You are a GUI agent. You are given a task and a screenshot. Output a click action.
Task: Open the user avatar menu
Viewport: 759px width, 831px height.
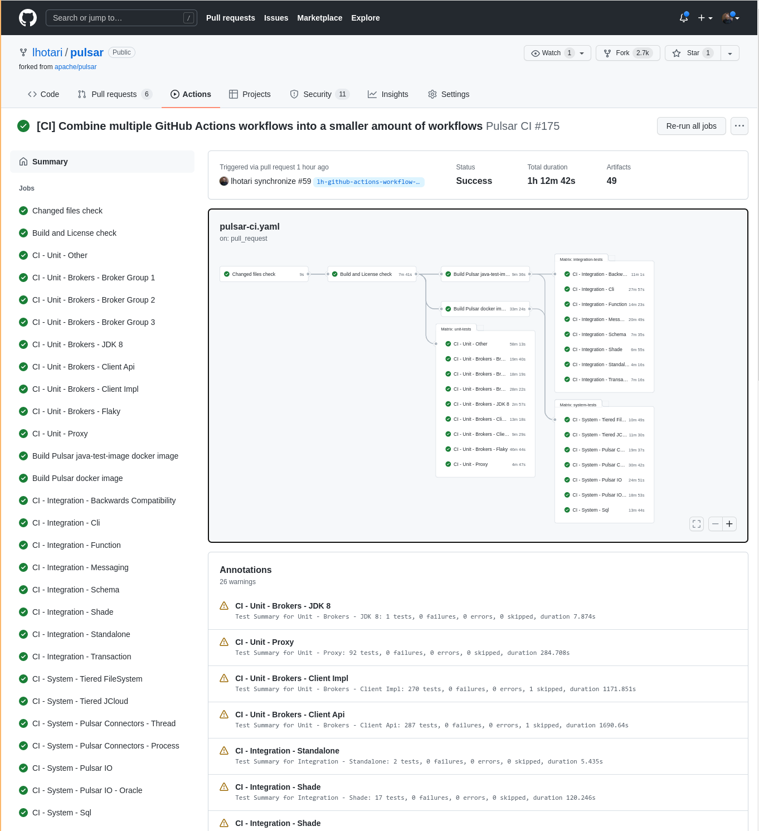pos(731,18)
